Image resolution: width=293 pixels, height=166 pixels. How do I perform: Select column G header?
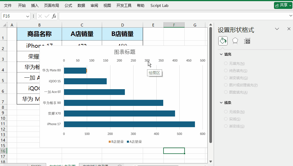click(x=195, y=25)
